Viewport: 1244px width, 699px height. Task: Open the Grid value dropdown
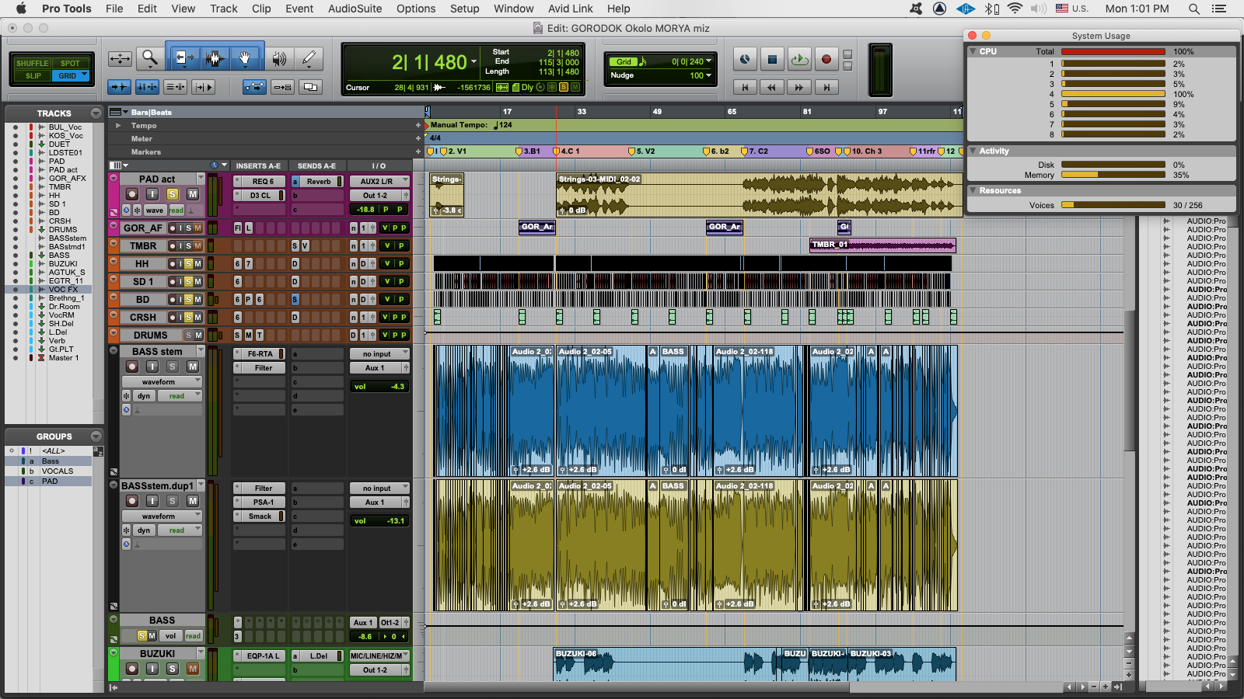(x=708, y=61)
